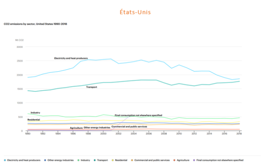
Task: Click the Industry label on the chart
Action: (x=35, y=113)
